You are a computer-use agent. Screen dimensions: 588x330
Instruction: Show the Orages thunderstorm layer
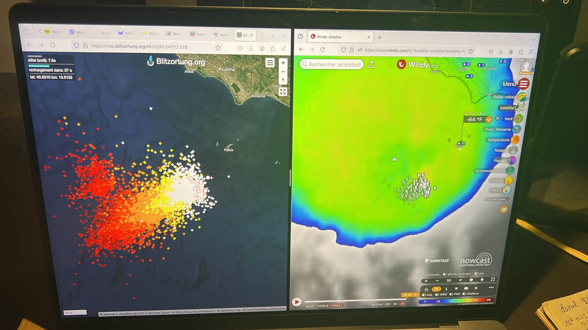[x=509, y=181]
